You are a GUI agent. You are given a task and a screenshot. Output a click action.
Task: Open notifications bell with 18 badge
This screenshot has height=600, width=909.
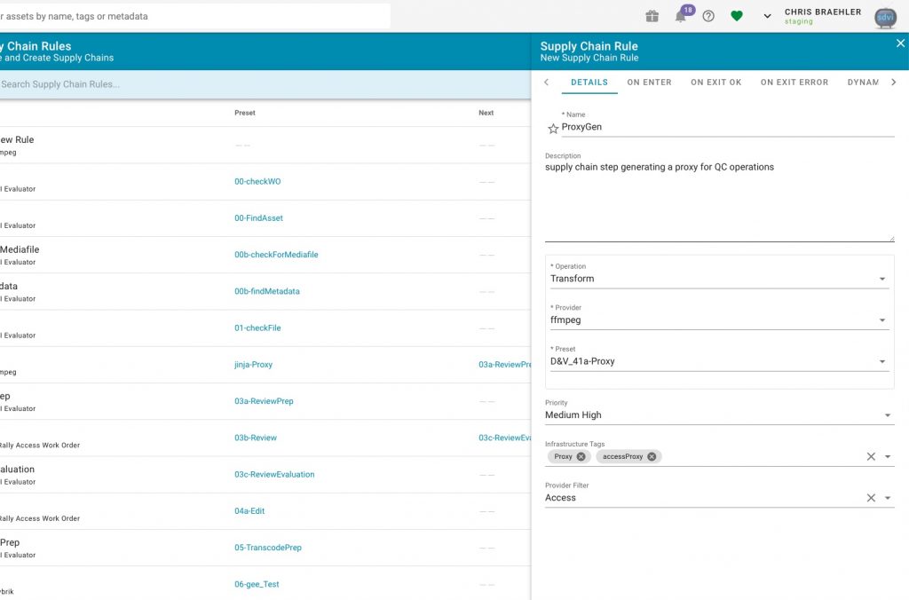[x=683, y=14]
